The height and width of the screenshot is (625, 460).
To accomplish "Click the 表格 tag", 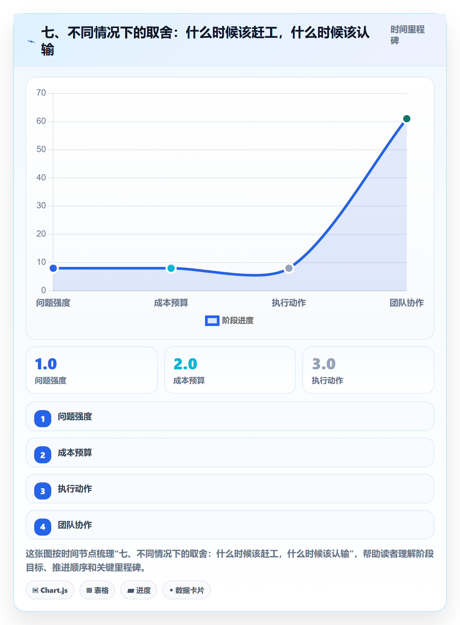I will pos(97,590).
